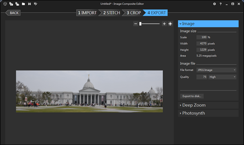
Task: Click the zoom slider handle
Action: pyautogui.click(x=140, y=24)
